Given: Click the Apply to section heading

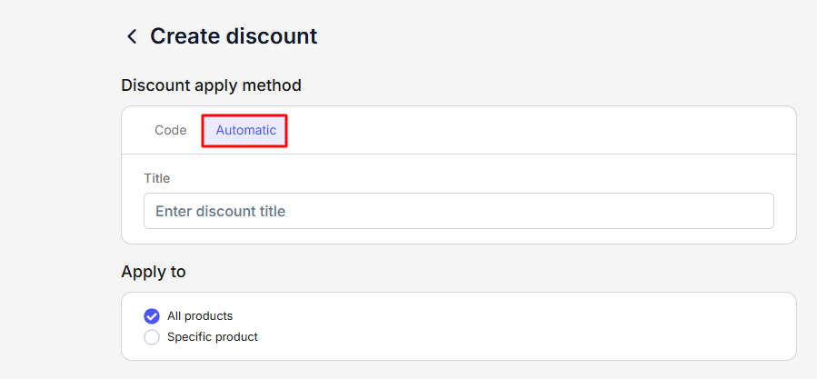Looking at the screenshot, I should coord(154,272).
